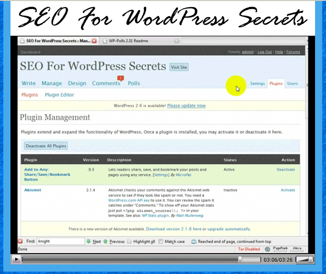Select the Plugins submenu item

[30, 95]
